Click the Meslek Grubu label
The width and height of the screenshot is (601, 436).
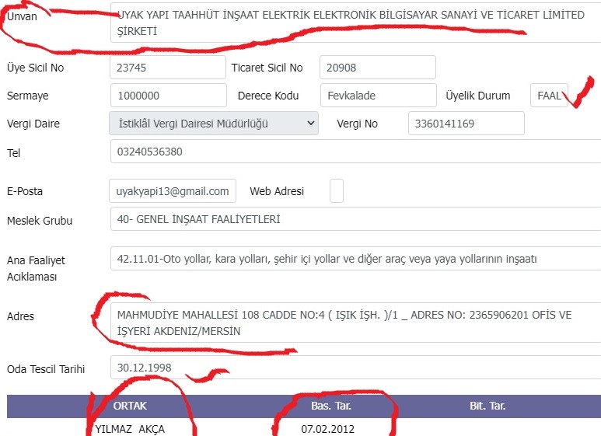click(40, 221)
